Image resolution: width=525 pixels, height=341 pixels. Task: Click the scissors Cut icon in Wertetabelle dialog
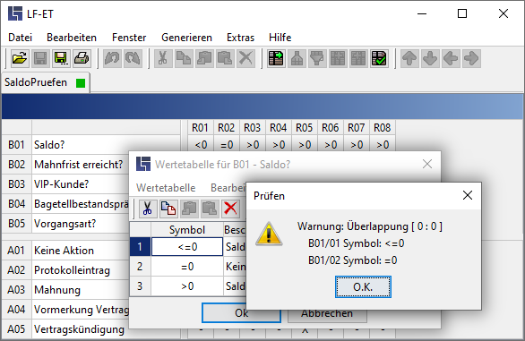click(148, 209)
